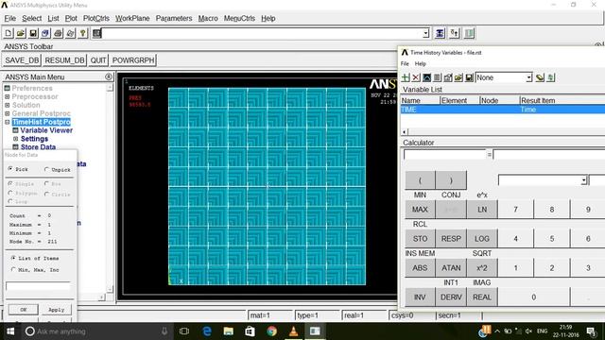Click the Windows Start button
Viewport: 605px width, 340px height.
point(10,331)
